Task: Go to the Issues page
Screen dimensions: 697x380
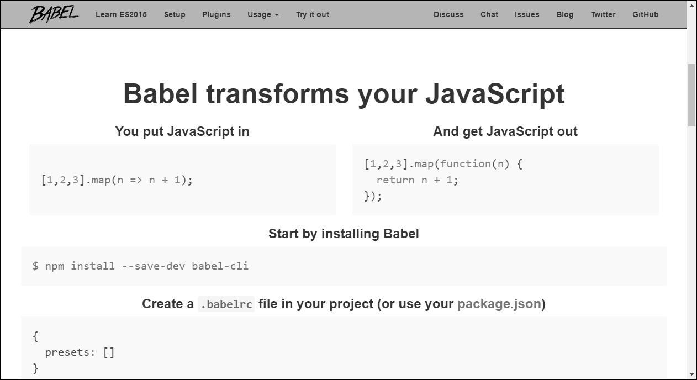Action: pos(527,14)
